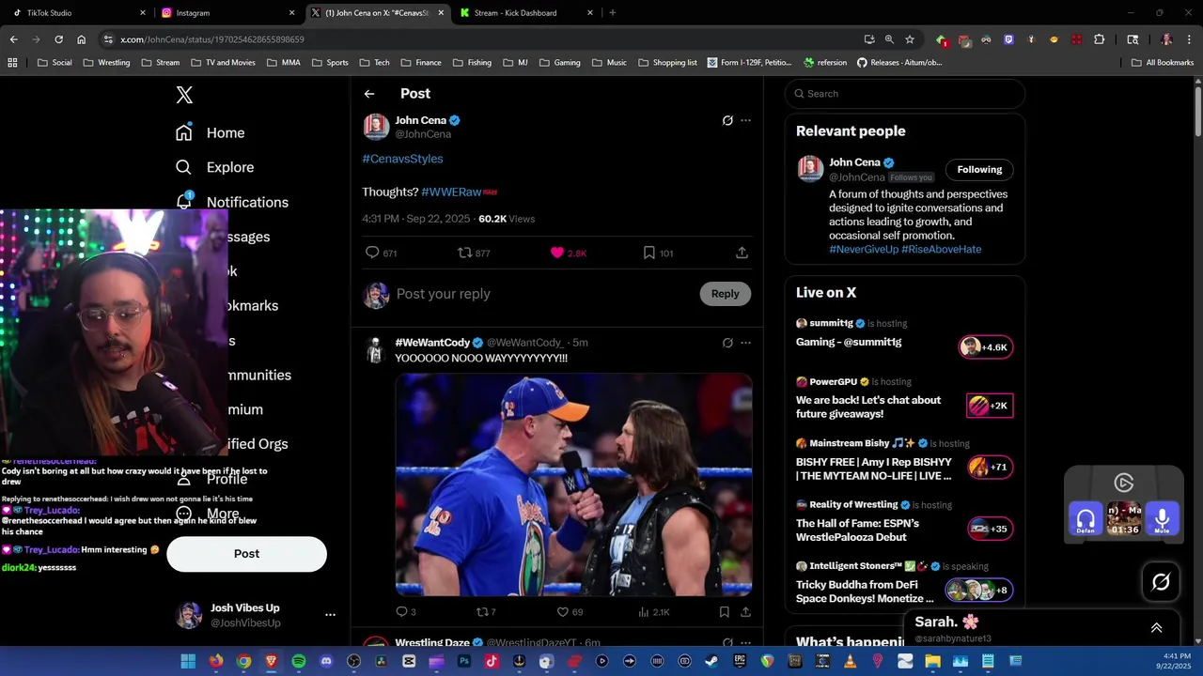Open Home in the X sidebar

[210, 132]
